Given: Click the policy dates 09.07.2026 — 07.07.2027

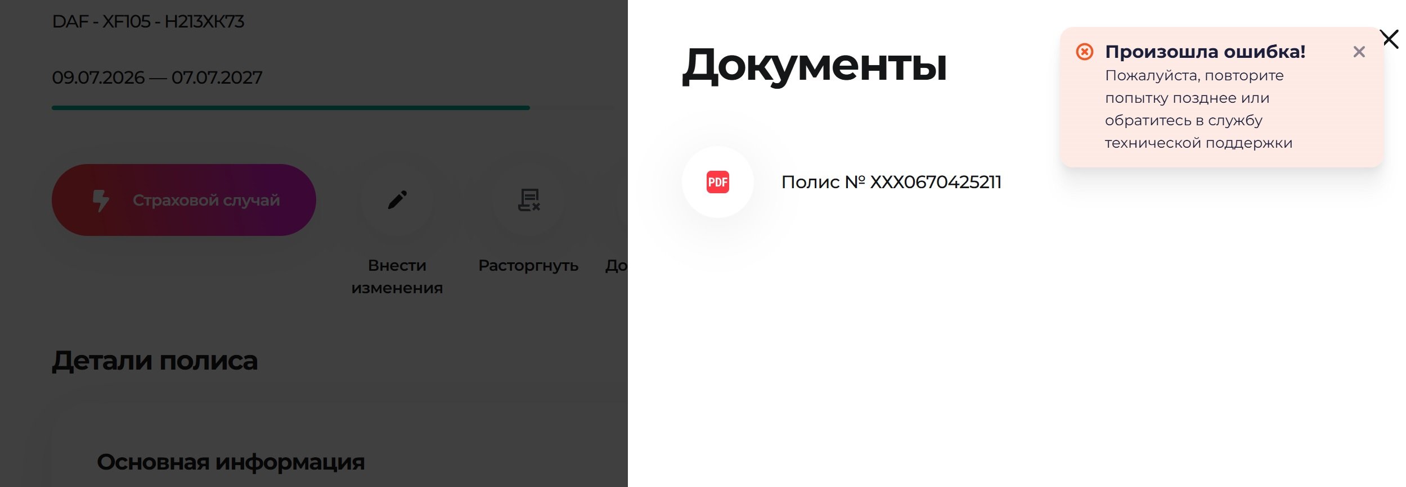Looking at the screenshot, I should 157,77.
